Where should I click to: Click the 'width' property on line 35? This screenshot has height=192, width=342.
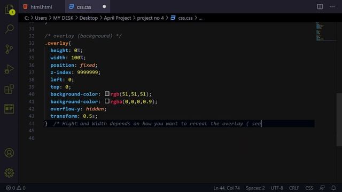pos(58,58)
